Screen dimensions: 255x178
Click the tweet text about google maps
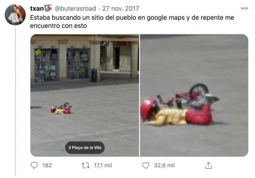[x=132, y=21]
